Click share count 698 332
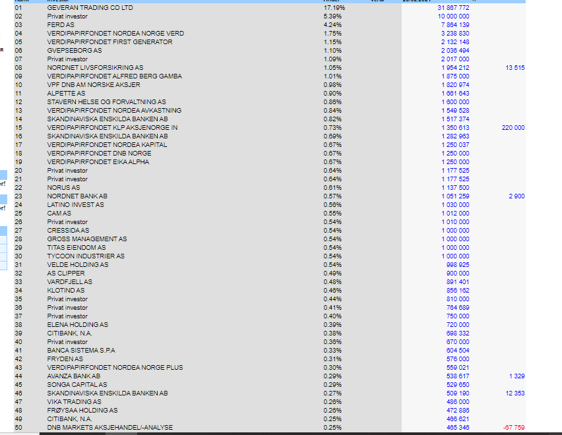562x435 pixels. (x=458, y=334)
